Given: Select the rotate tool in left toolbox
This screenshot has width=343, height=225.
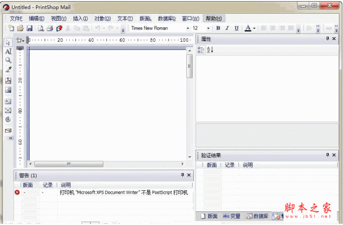Looking at the screenshot, I should coord(8,119).
